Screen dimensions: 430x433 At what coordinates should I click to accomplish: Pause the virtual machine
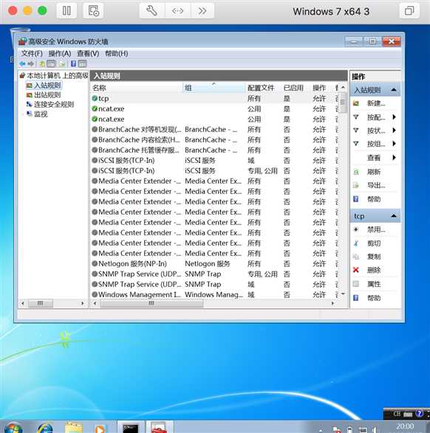tap(66, 11)
